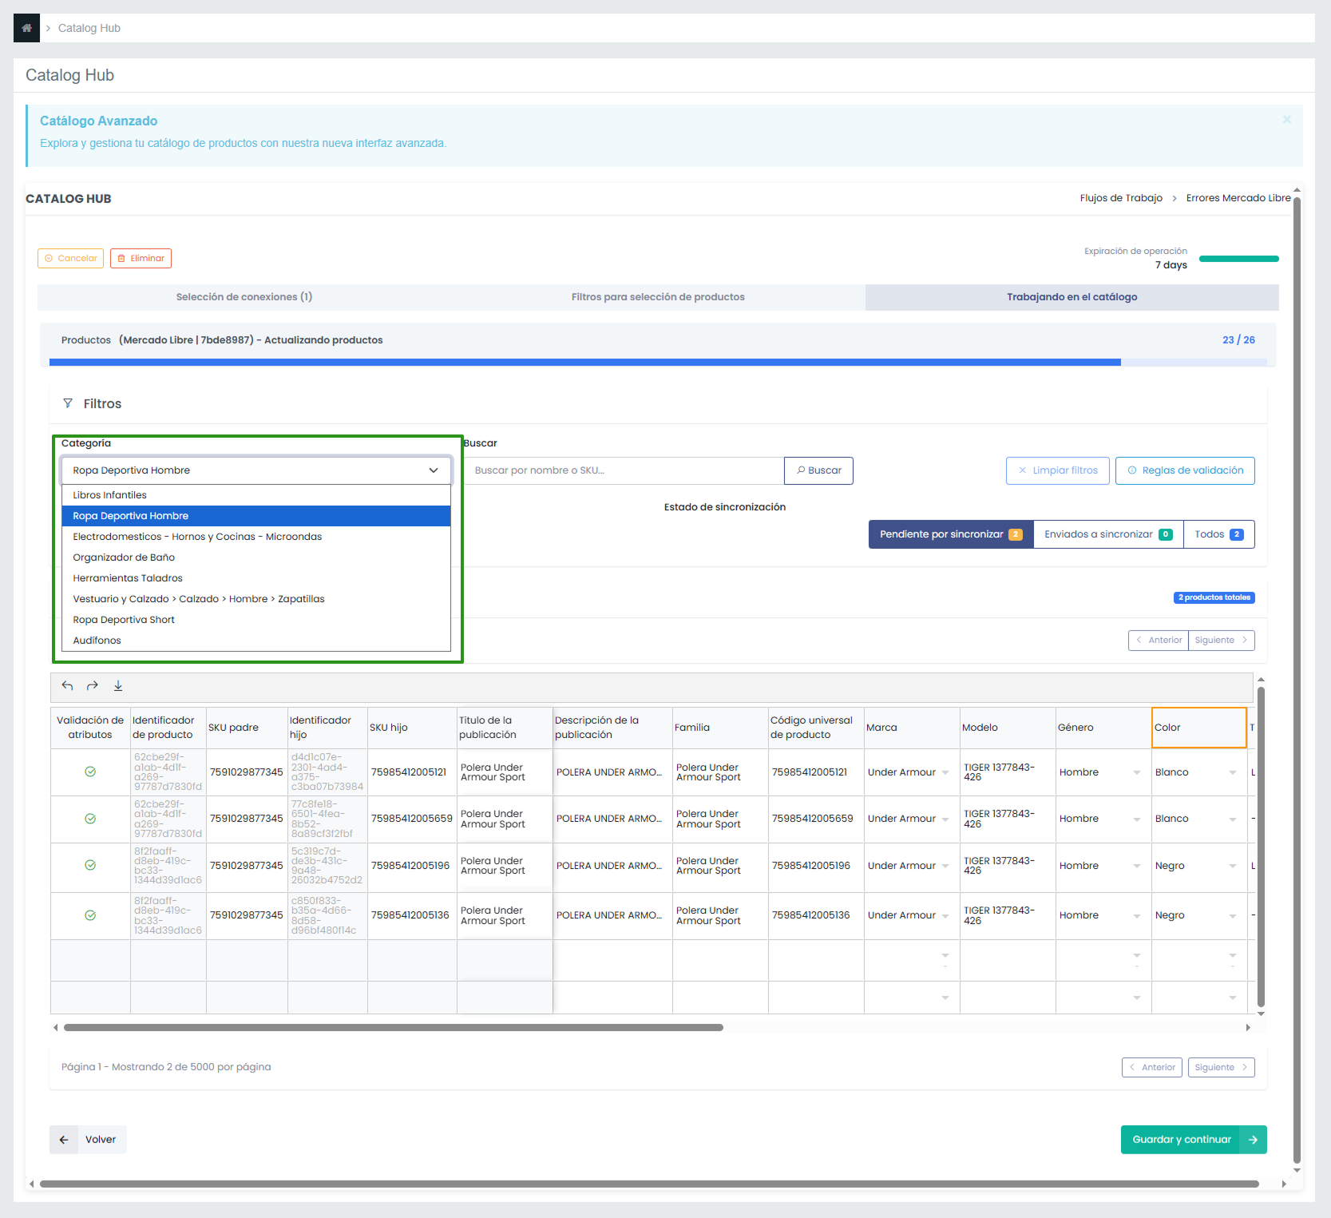Expand Marca dropdown in first row
Viewport: 1331px width, 1218px height.
click(945, 772)
